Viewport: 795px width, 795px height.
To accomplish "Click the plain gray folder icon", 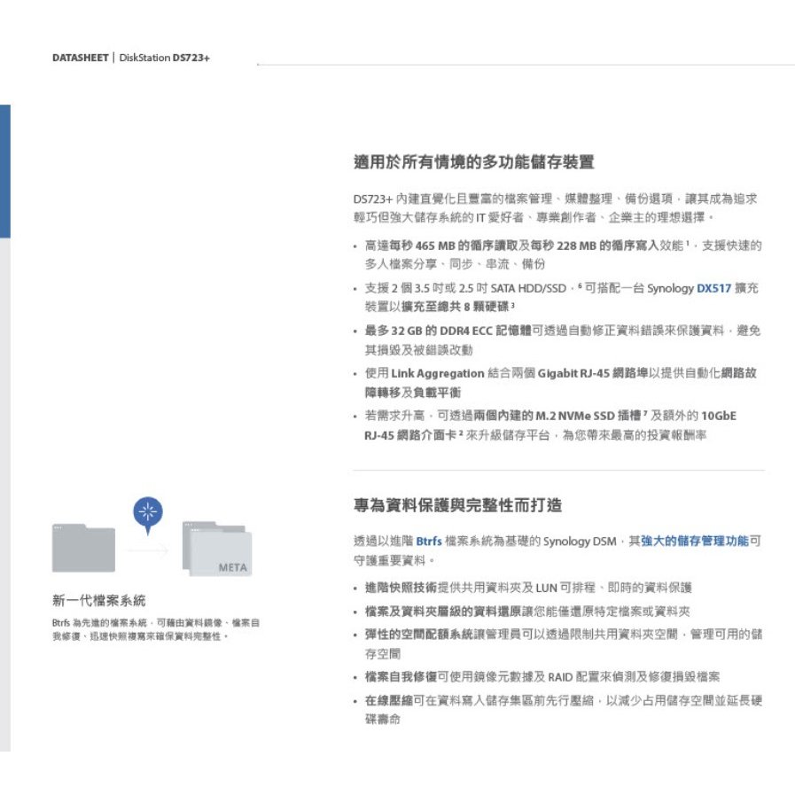I will [83, 548].
